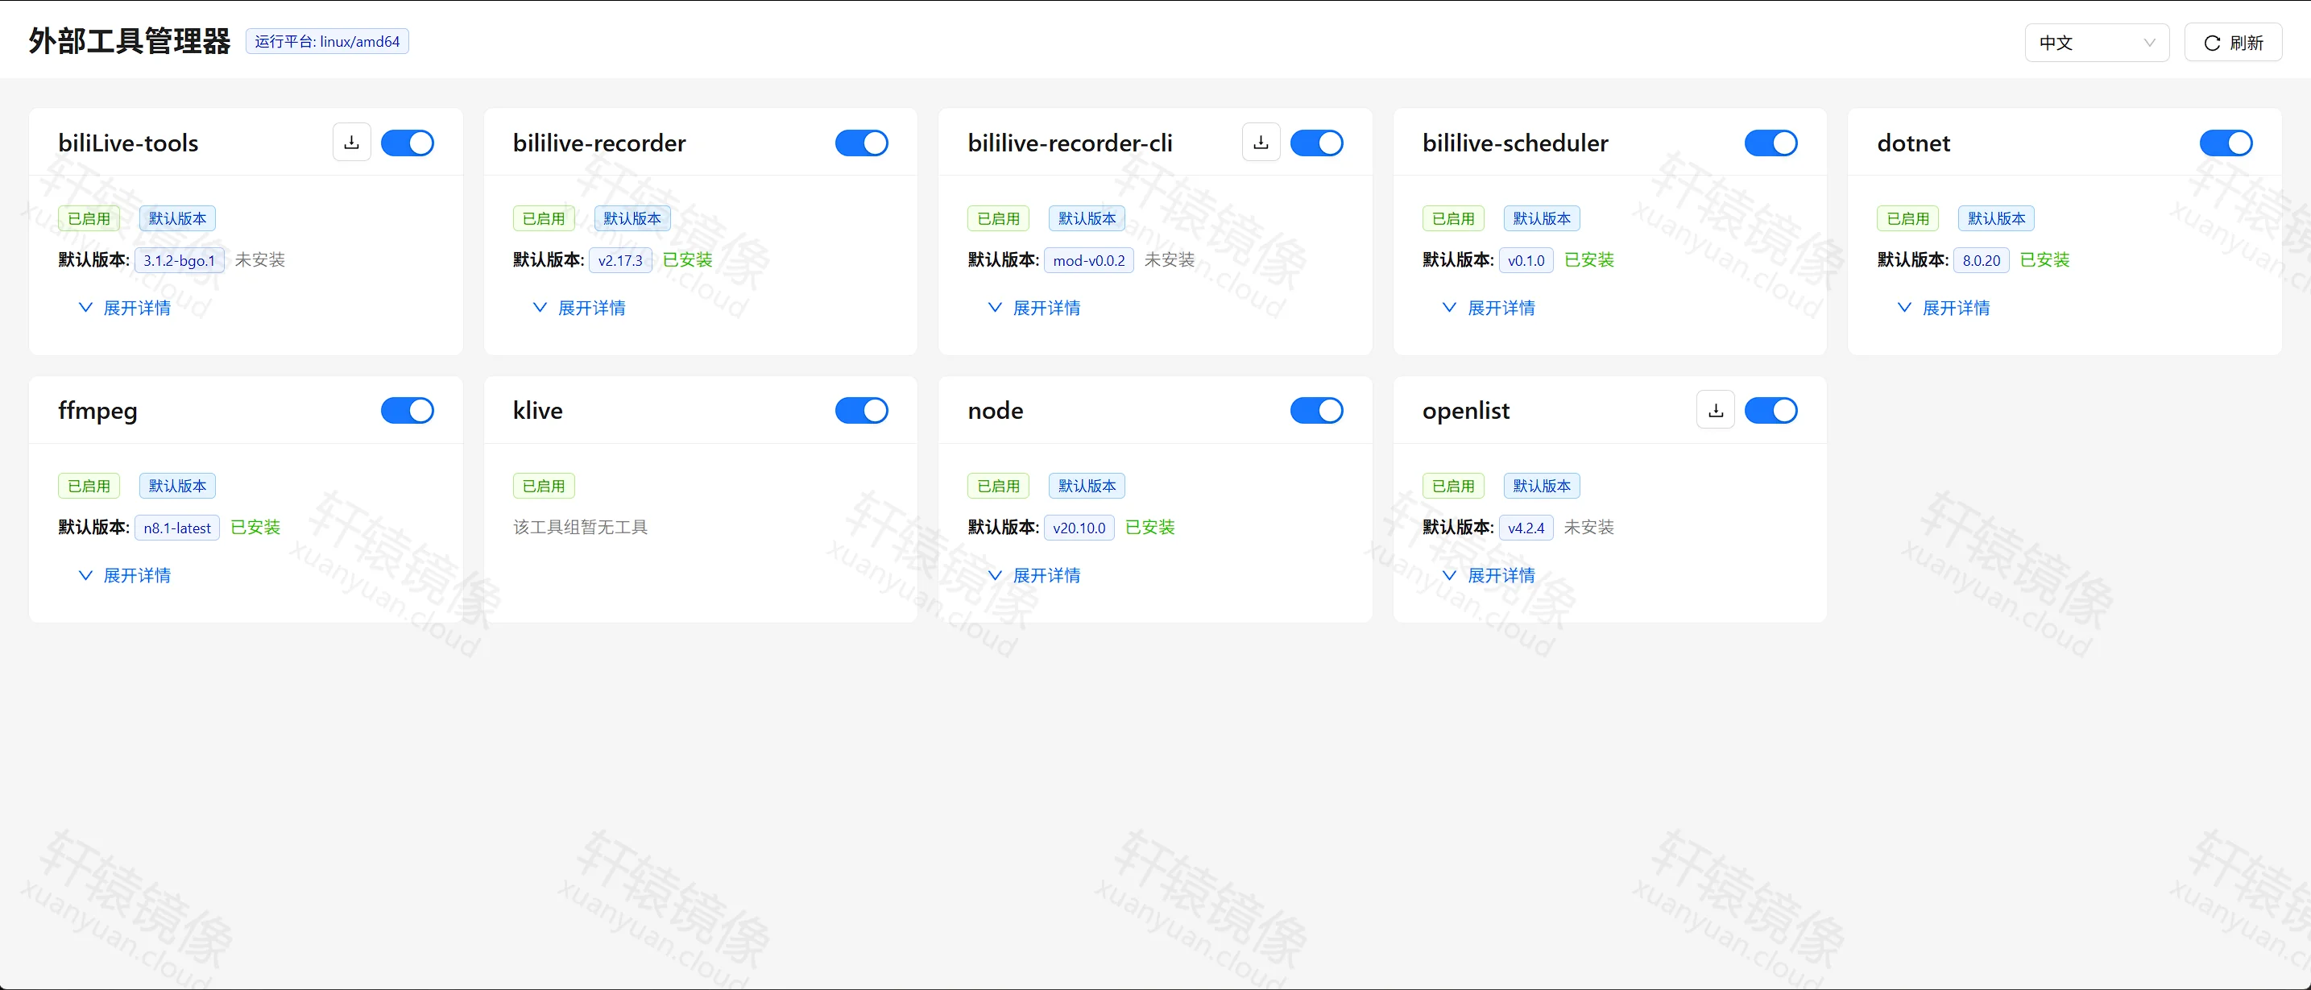2311x990 pixels.
Task: Click 已启用 tag on node card
Action: (999, 486)
